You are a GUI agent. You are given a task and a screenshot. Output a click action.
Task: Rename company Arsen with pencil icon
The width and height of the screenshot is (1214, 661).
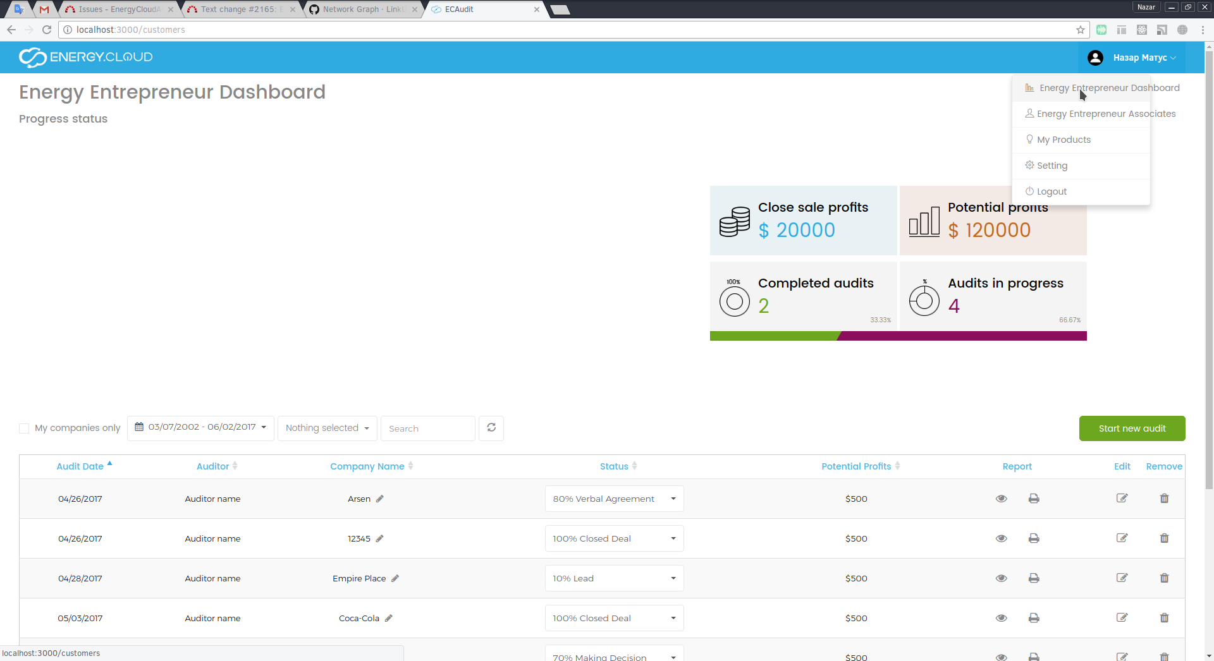pyautogui.click(x=380, y=499)
